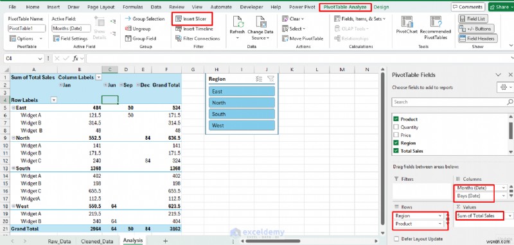This screenshot has height=245, width=514.
Task: Click Move PivotTable
Action: [x=303, y=38]
